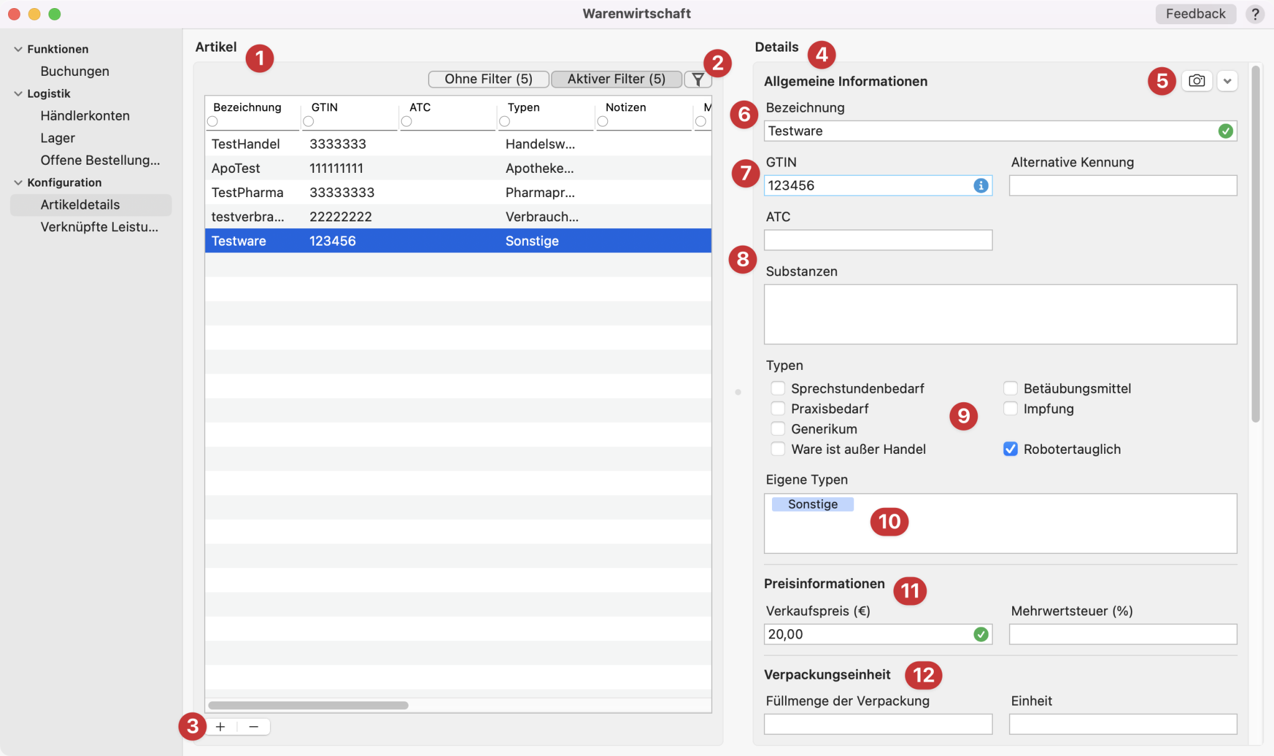
Task: Open the filter funnel icon
Action: (x=697, y=80)
